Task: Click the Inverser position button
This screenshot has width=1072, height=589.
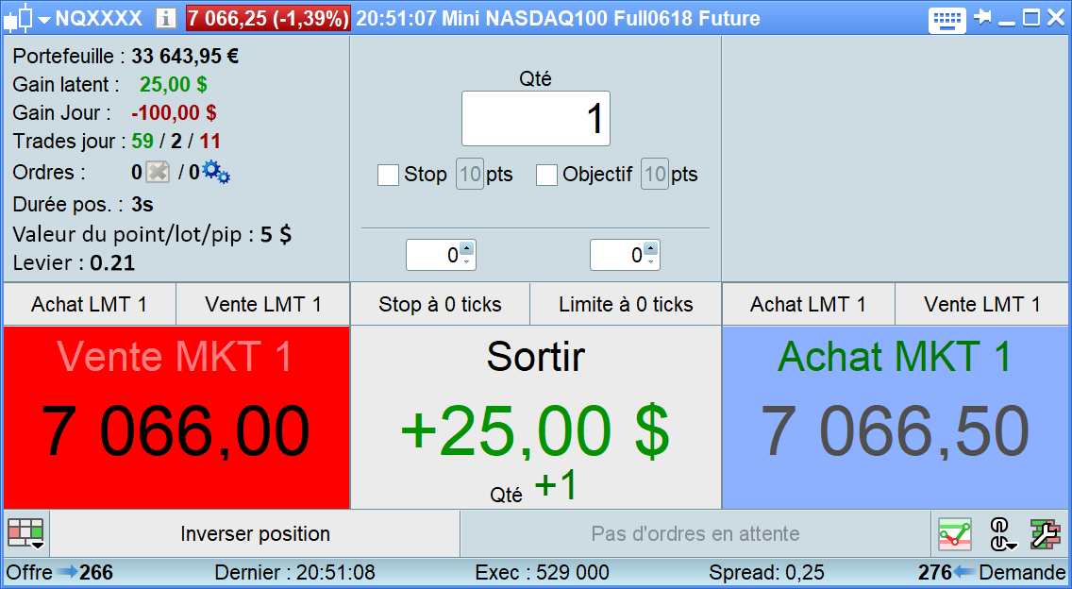Action: pos(255,534)
